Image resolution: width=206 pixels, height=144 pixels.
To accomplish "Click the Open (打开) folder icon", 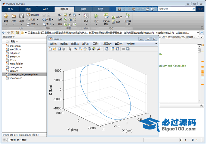I will (x=14, y=16).
